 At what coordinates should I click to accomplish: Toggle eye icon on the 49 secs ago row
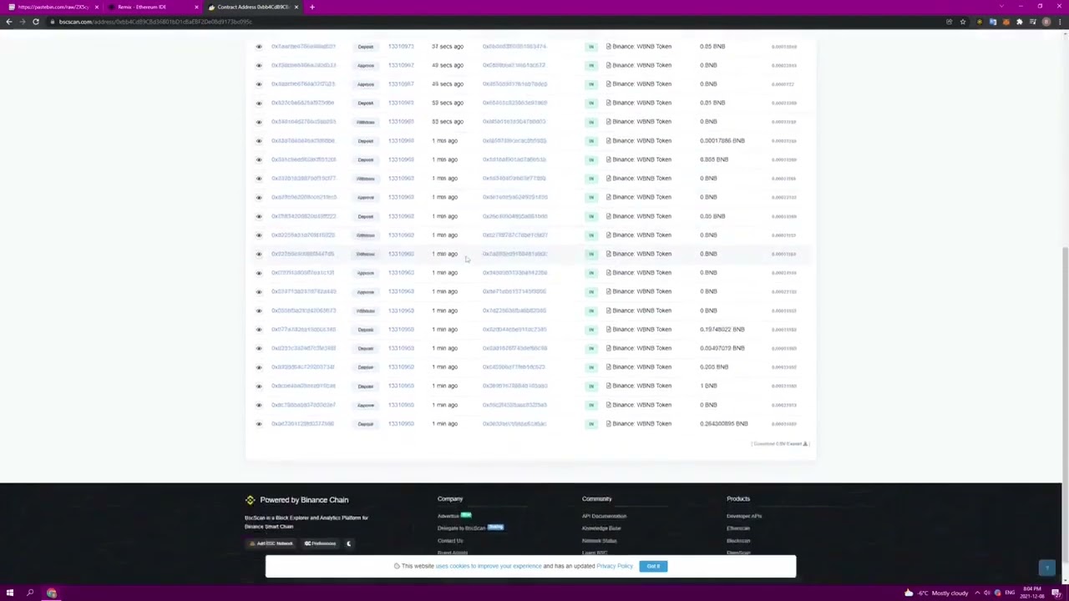click(x=259, y=65)
